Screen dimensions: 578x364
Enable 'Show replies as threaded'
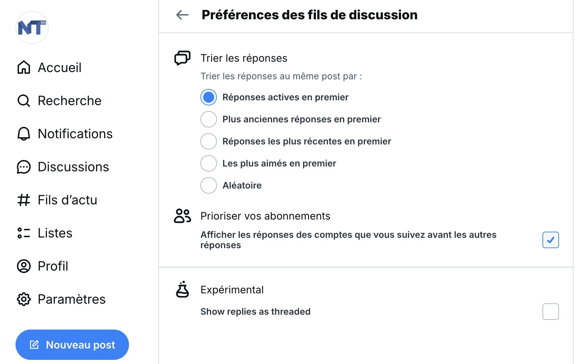coord(550,312)
